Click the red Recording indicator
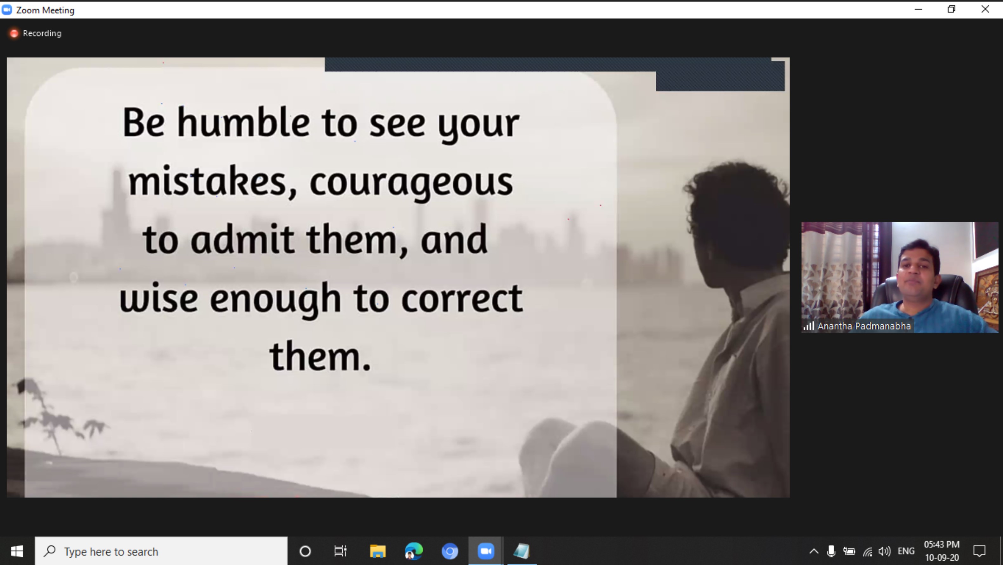Image resolution: width=1003 pixels, height=565 pixels. click(14, 34)
